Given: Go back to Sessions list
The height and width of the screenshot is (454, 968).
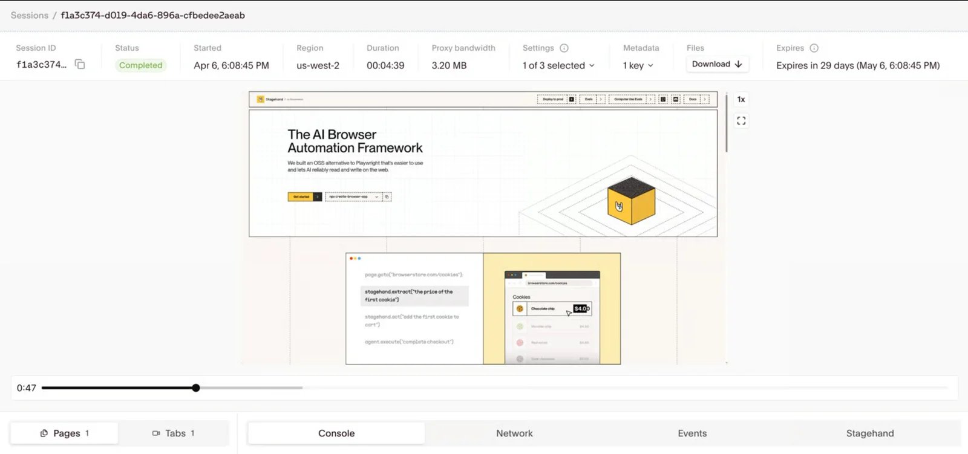Looking at the screenshot, I should coord(29,15).
